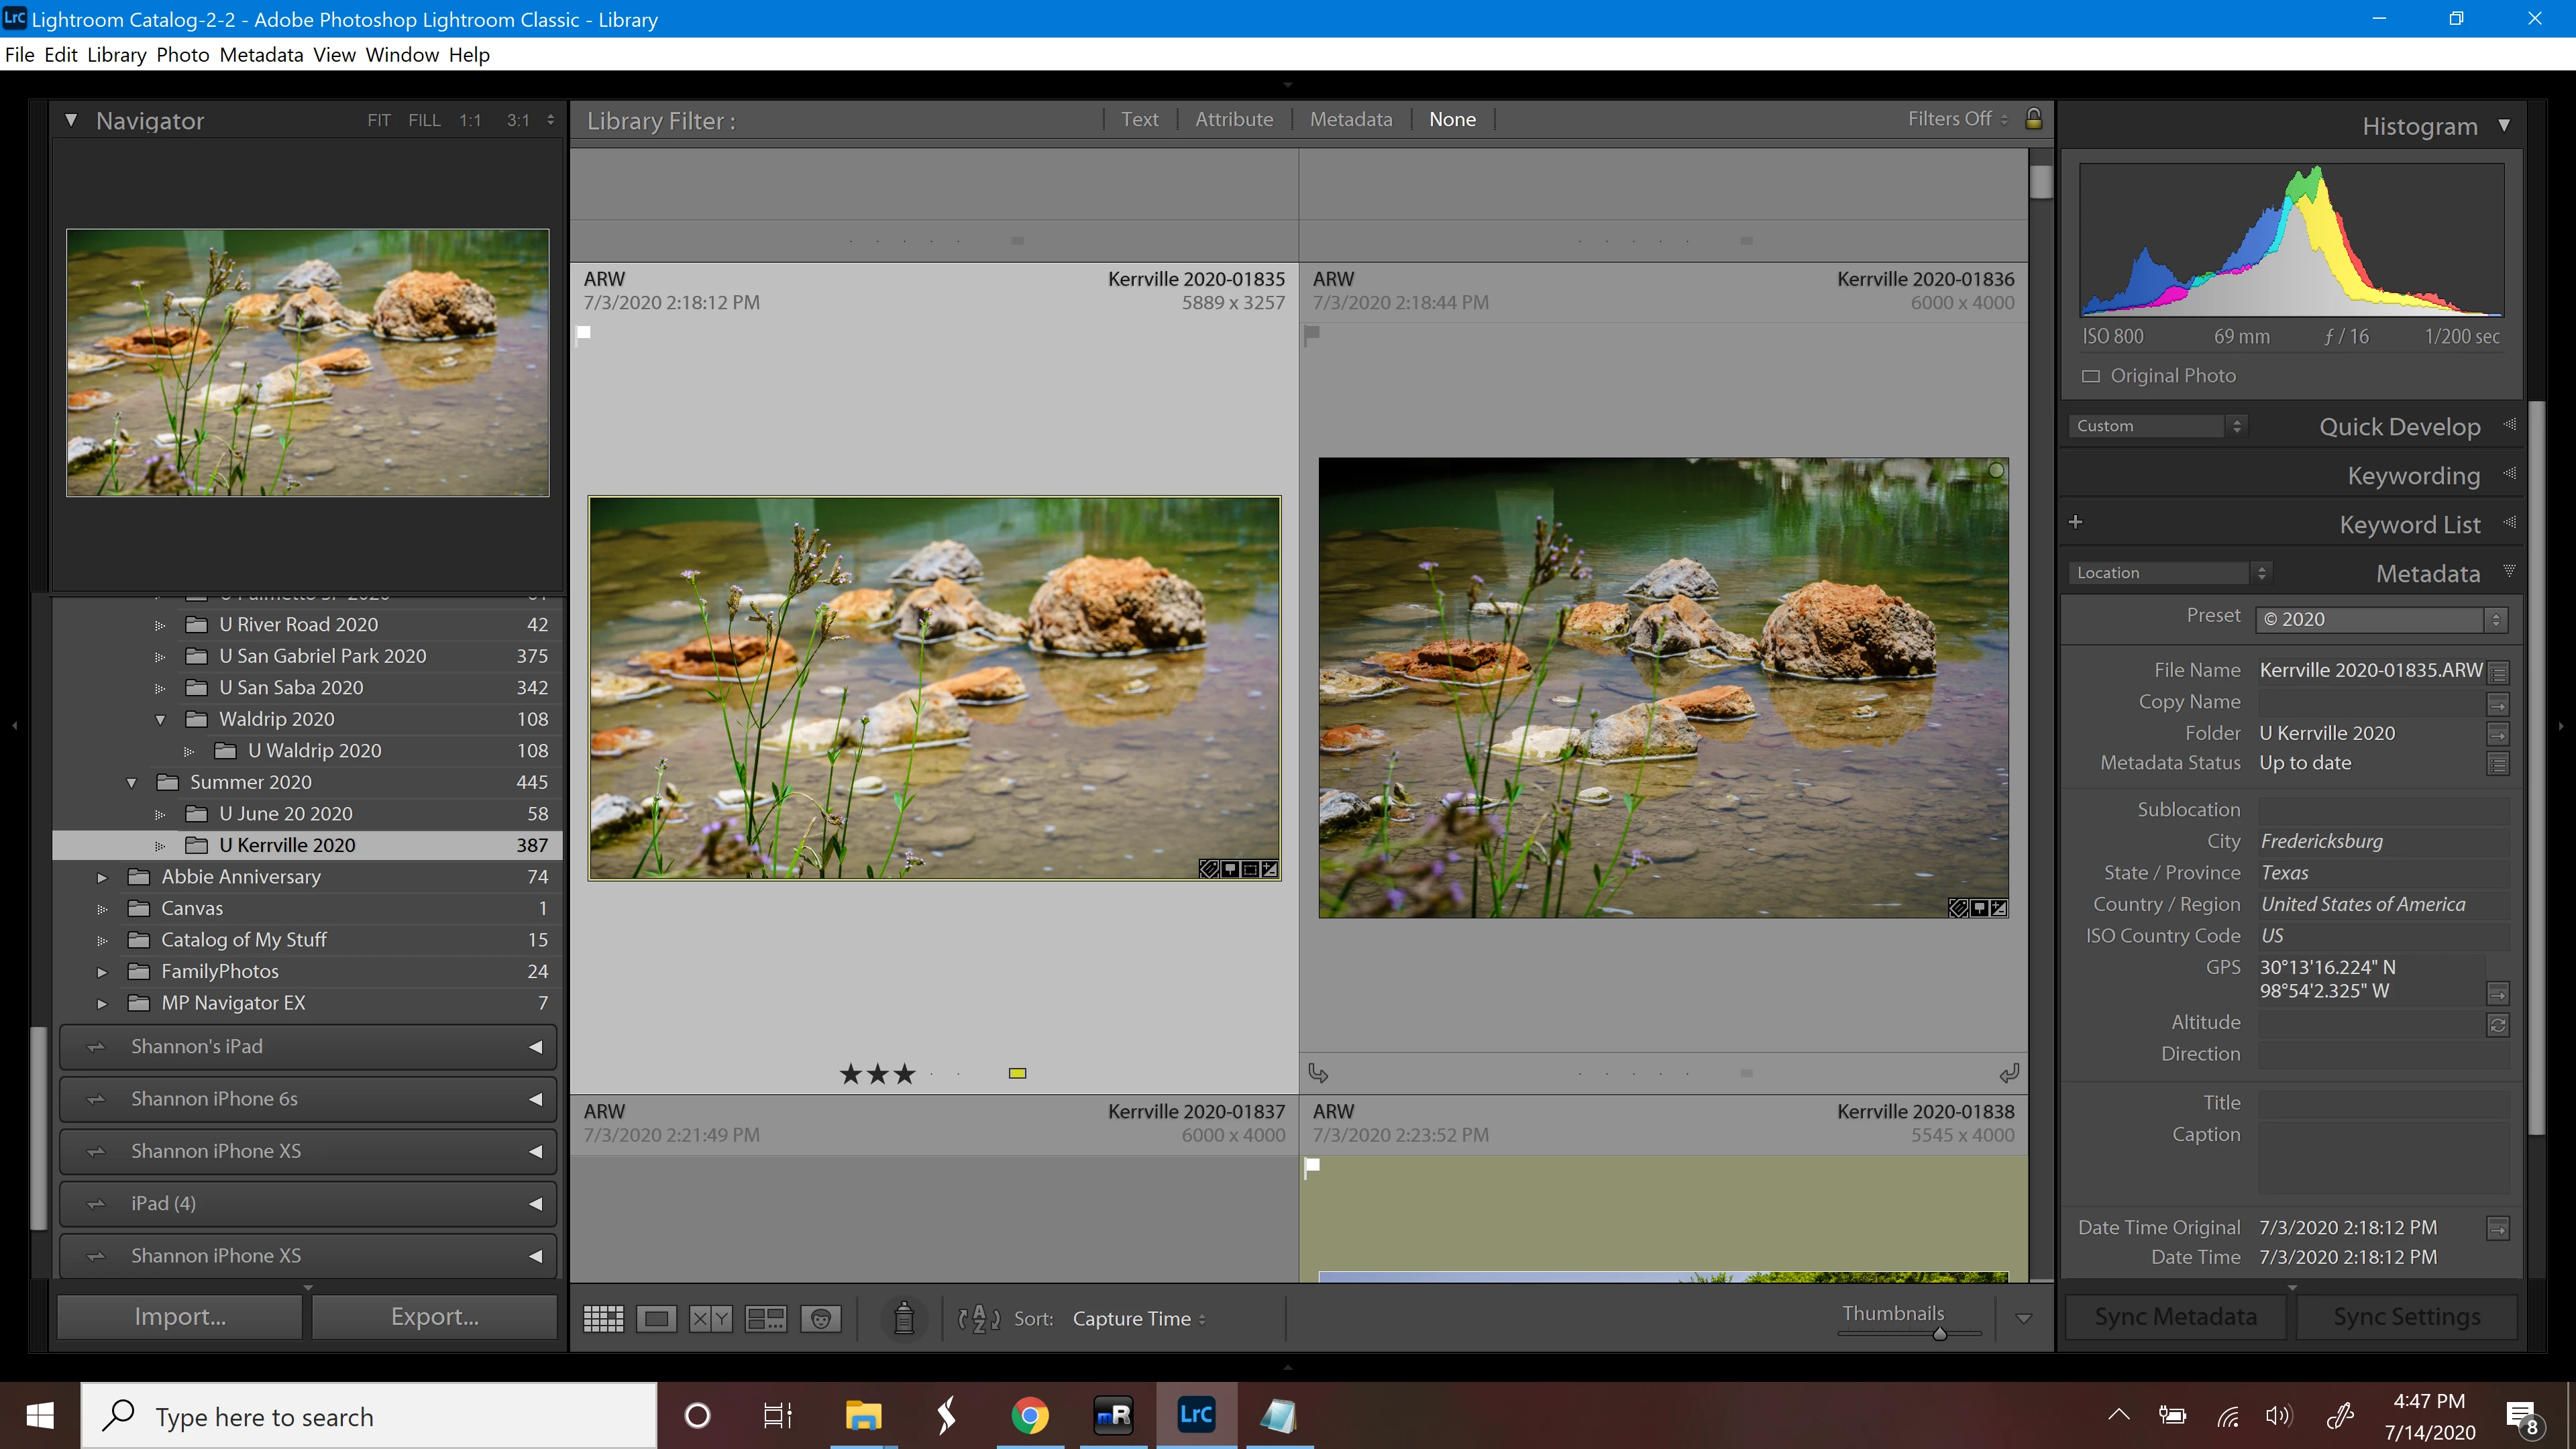The width and height of the screenshot is (2576, 1449).
Task: Open People view face icon
Action: point(820,1318)
